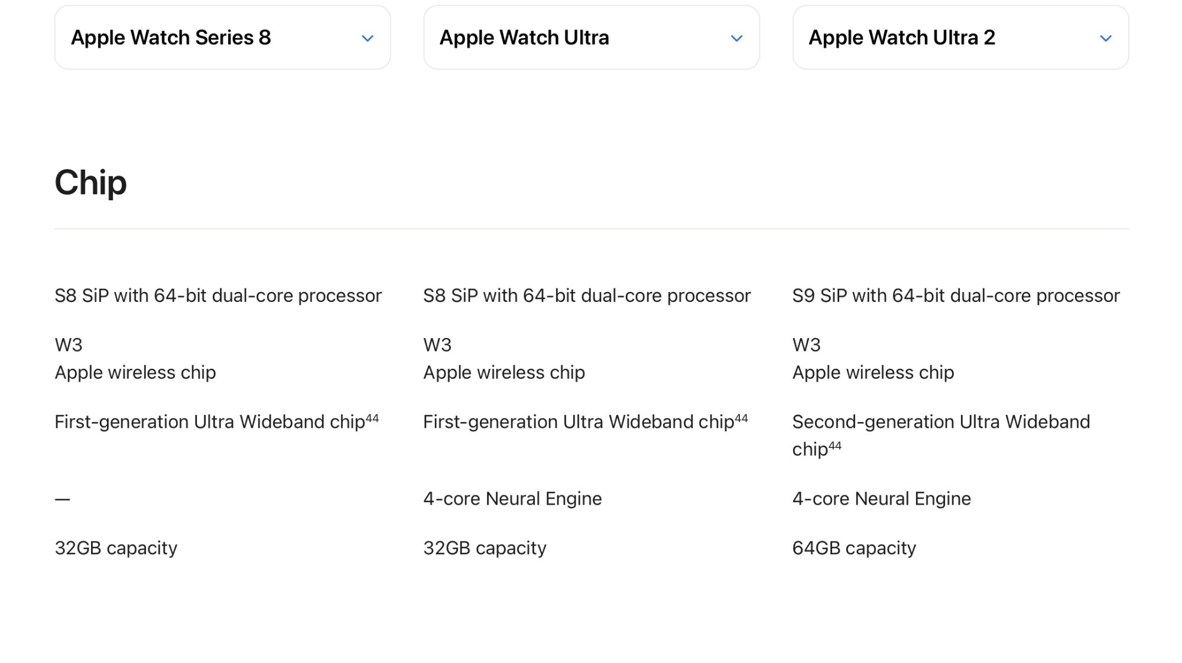Open the Apple Watch Series 8 model dropdown

coord(222,38)
